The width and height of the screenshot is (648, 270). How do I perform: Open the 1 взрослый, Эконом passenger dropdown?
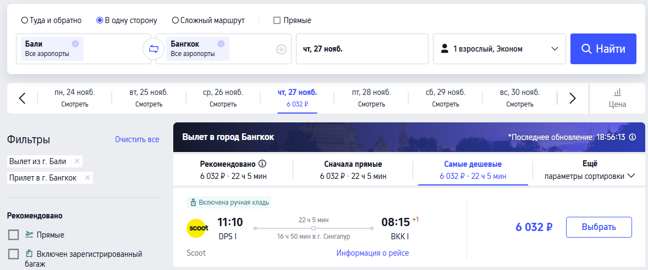tap(499, 49)
